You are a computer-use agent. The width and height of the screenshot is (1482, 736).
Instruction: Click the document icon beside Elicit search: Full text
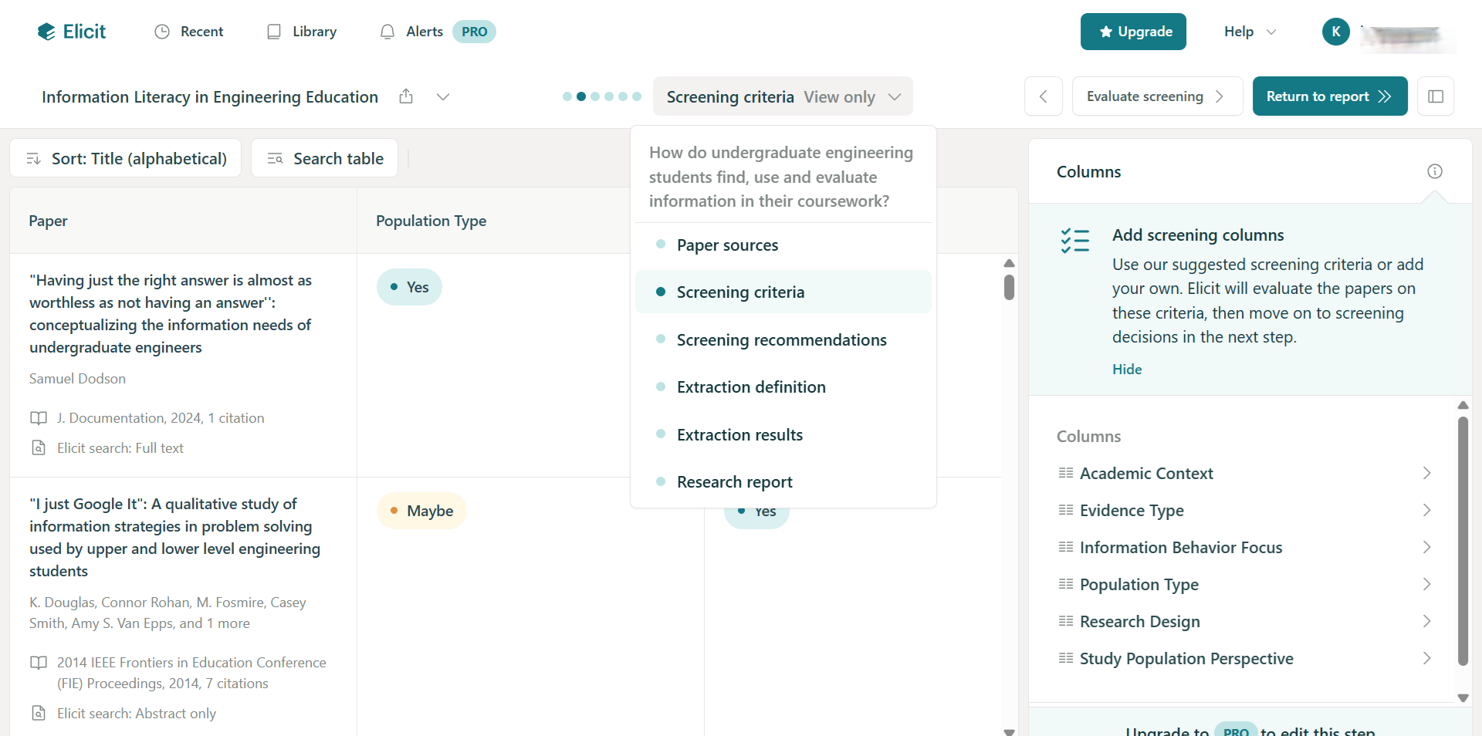(x=39, y=447)
